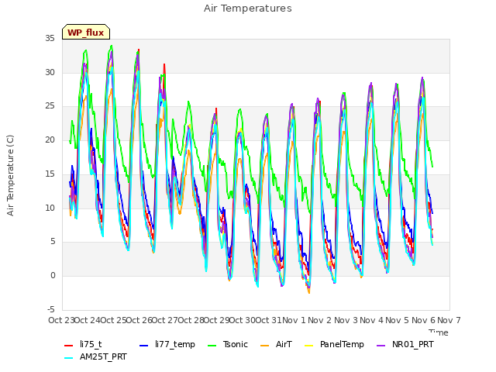Click the WP_flux annotation label

86,33
